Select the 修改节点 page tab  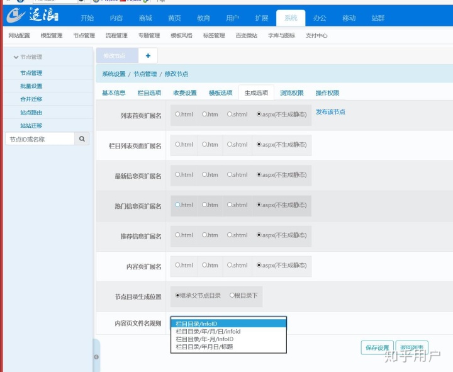(x=117, y=56)
